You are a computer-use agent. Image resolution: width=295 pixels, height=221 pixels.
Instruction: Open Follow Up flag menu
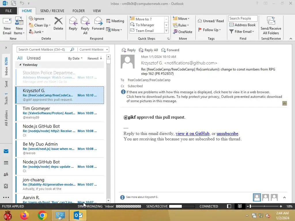click(x=209, y=30)
